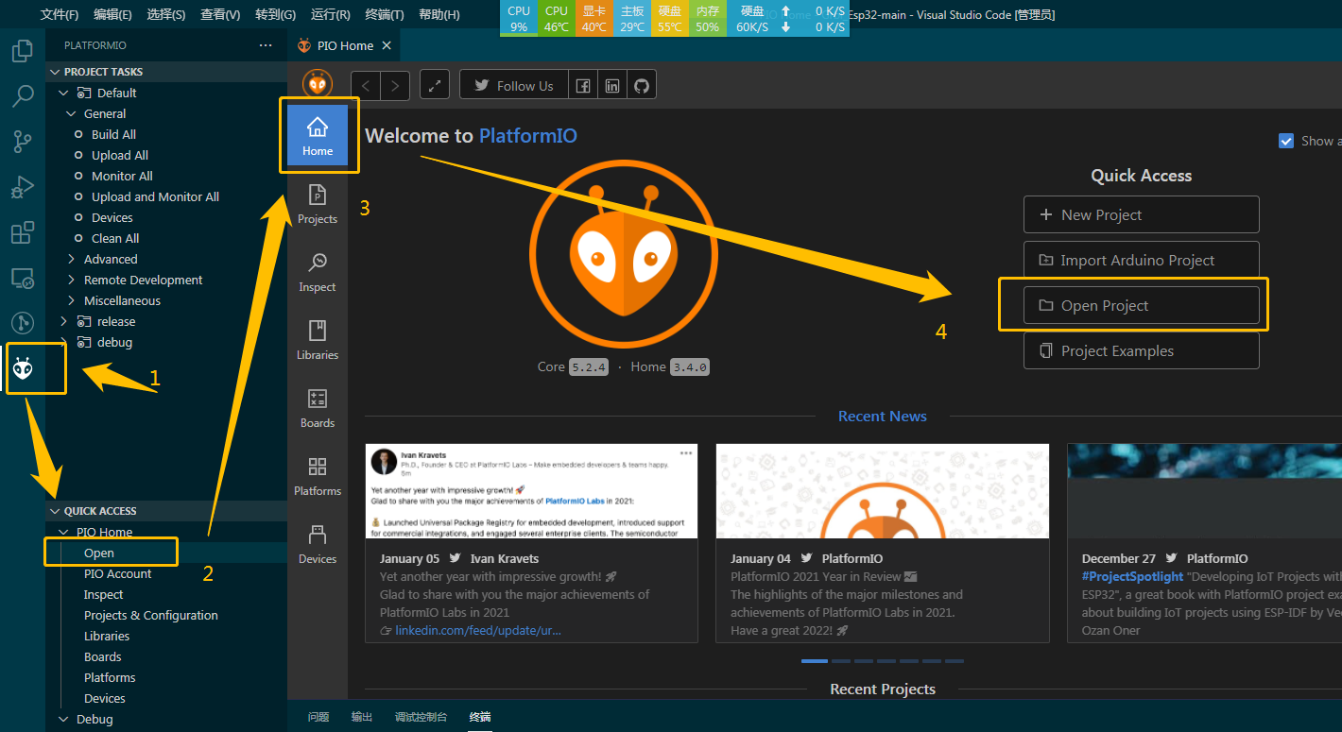1342x732 pixels.
Task: Click the Git graph icon in activity bar
Action: [x=23, y=323]
